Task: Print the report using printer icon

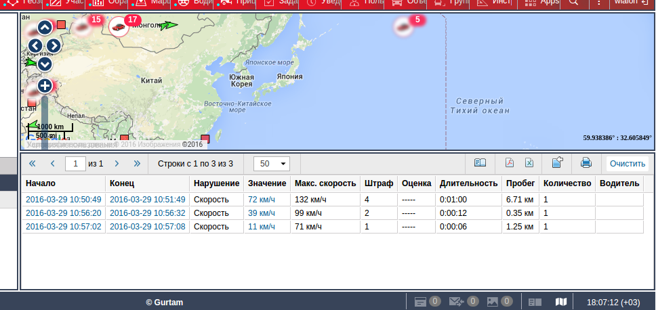Action: click(586, 163)
